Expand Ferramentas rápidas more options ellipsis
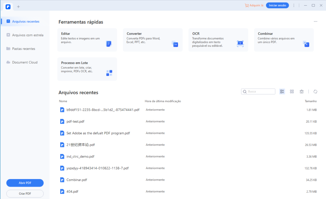326x199 pixels. (315, 22)
